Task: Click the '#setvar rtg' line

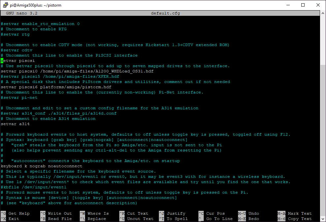Action: 15,35
